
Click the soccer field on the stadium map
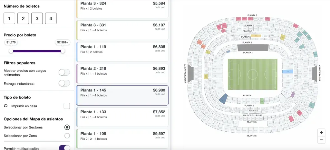252,74
